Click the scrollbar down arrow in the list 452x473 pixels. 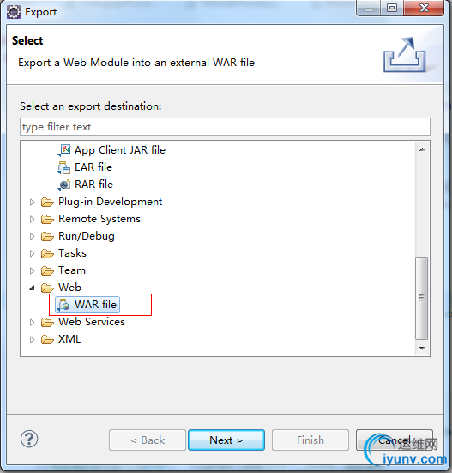422,349
